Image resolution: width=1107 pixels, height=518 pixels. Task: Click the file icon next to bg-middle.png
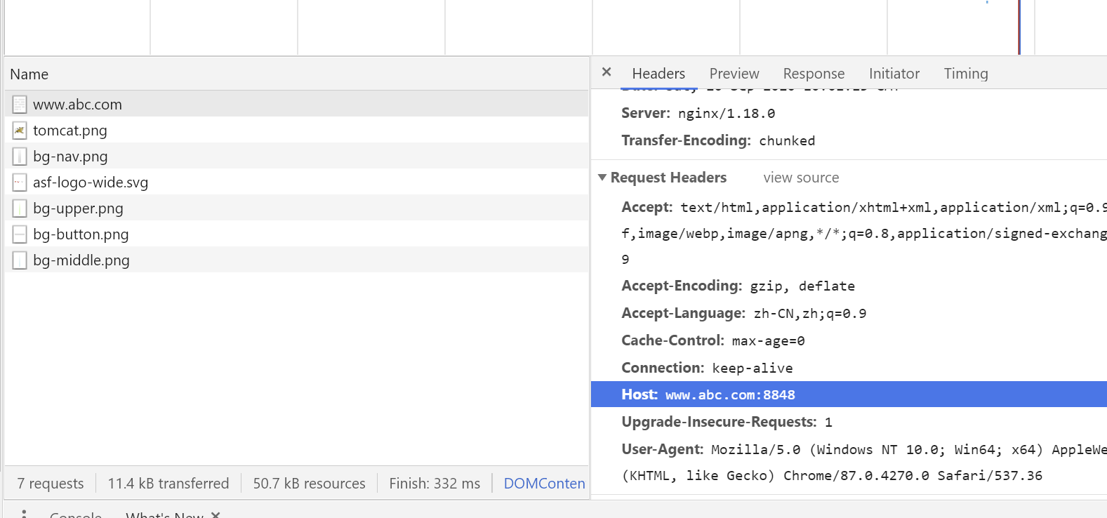pyautogui.click(x=20, y=260)
